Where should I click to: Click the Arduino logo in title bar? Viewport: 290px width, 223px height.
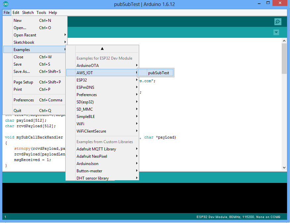click(6, 4)
